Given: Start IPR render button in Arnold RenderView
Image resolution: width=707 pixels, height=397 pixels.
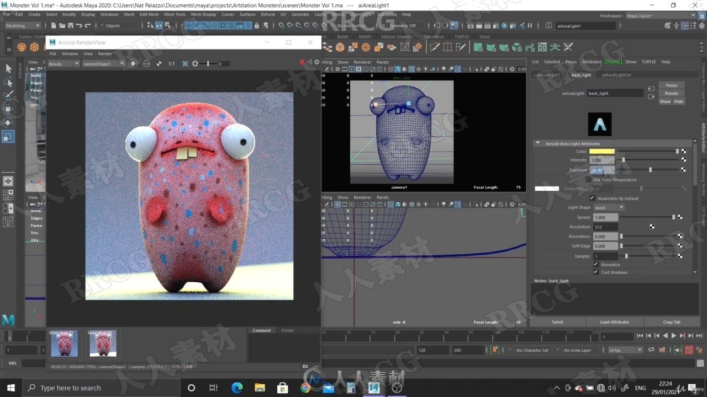Looking at the screenshot, I should click(133, 63).
